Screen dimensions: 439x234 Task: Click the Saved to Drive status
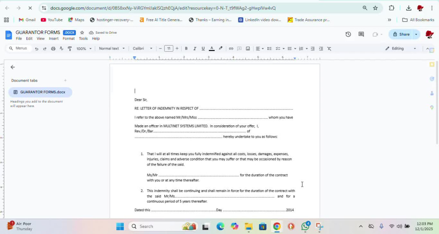[103, 33]
